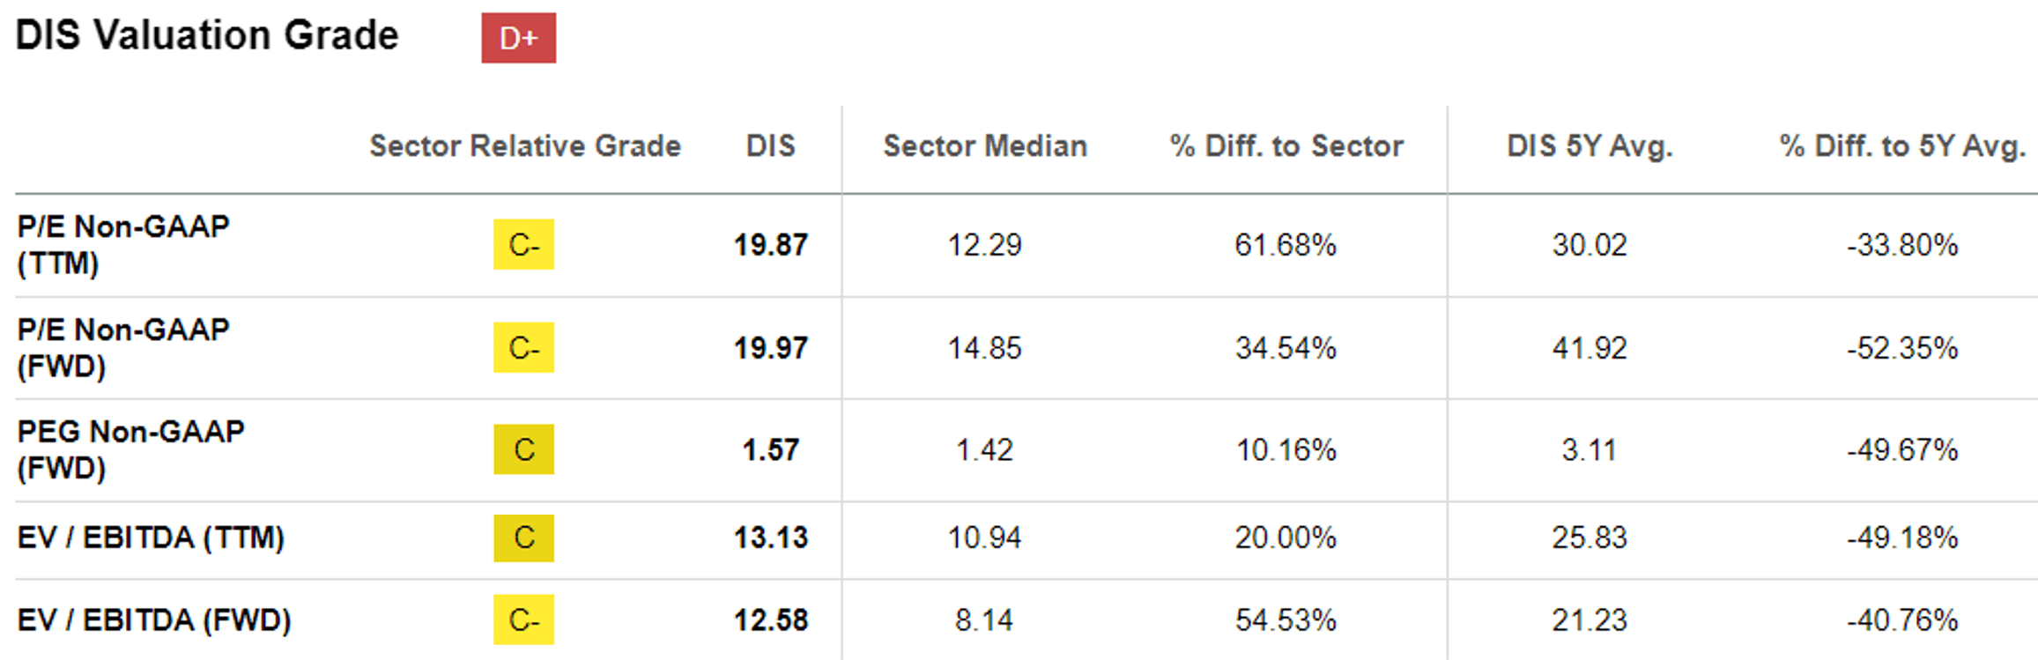Click the C grade badge for PEG Non-GAAP (FWD)
Viewport: 2038px width, 660px height.
pyautogui.click(x=523, y=449)
